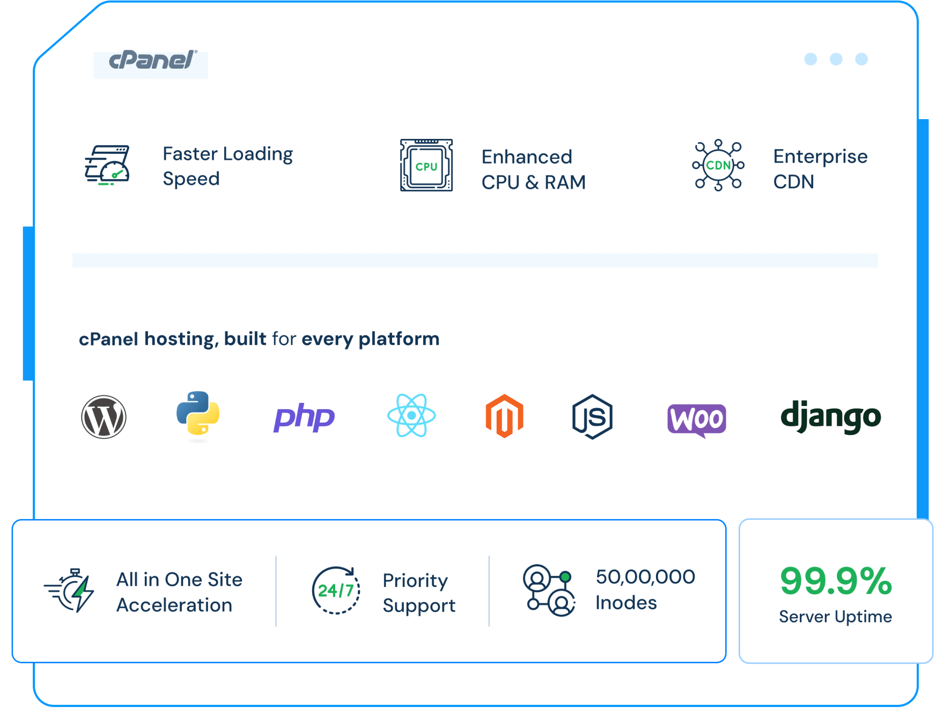Image resolution: width=944 pixels, height=708 pixels.
Task: Select the WooCommerce platform icon
Action: click(697, 419)
